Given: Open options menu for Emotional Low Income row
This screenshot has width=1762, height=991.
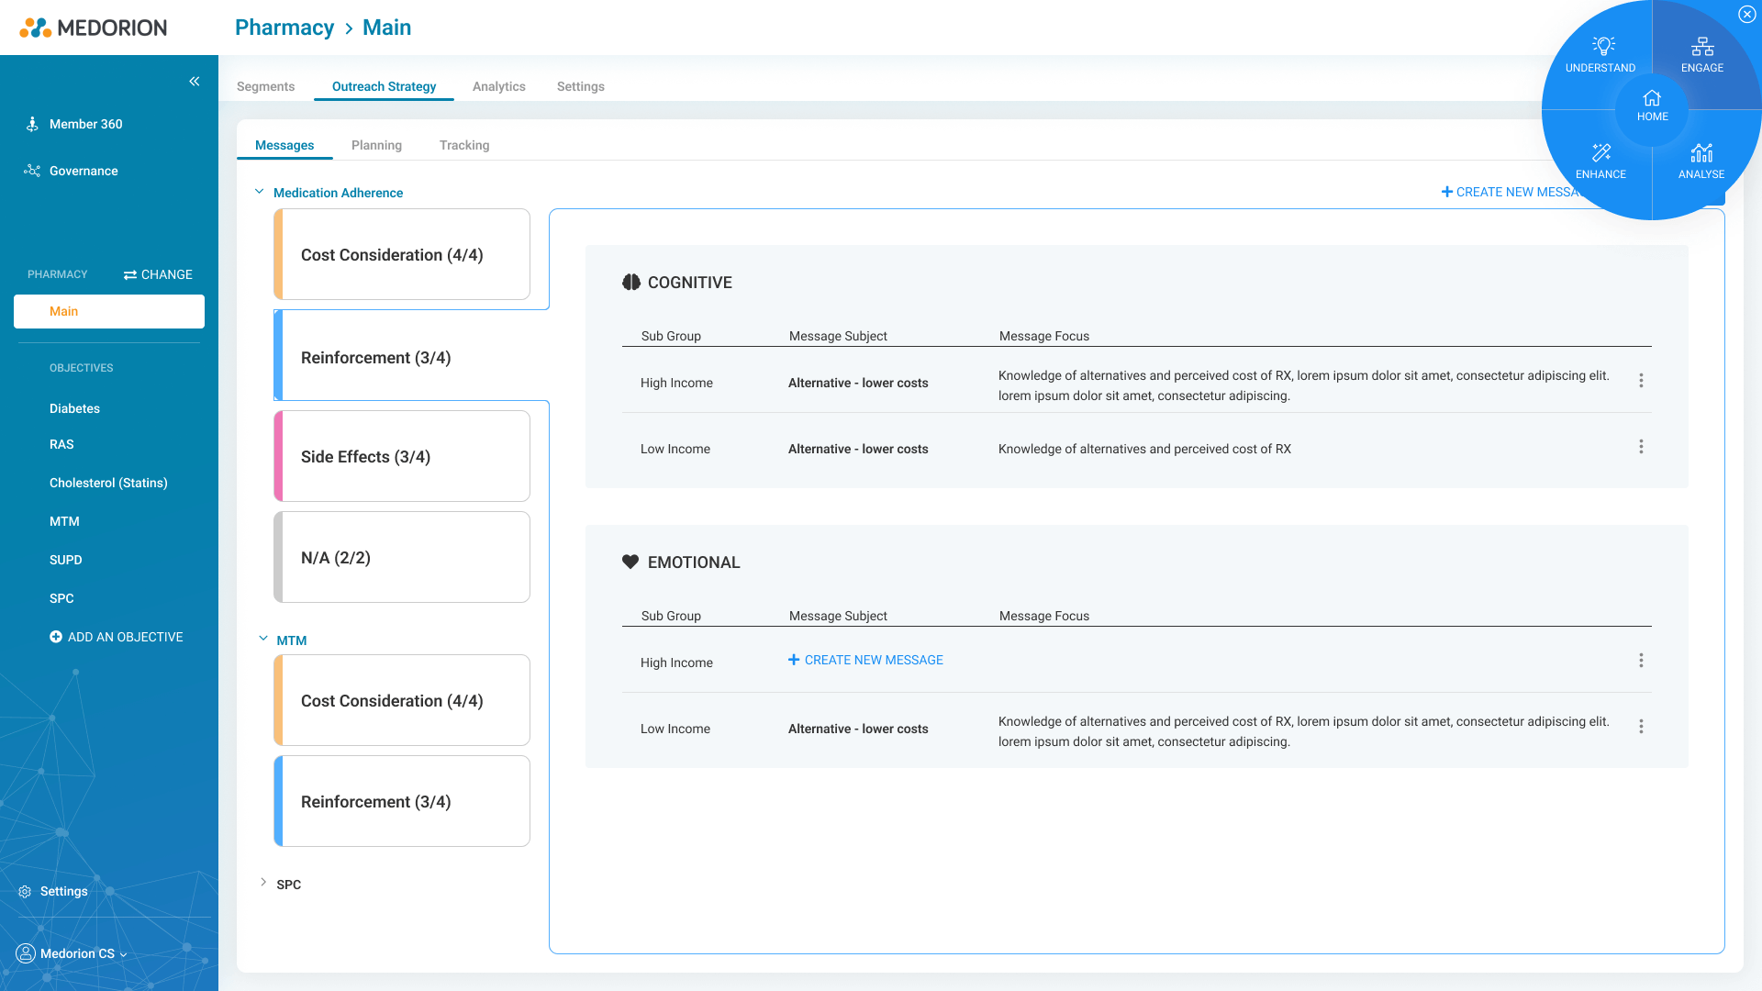Looking at the screenshot, I should (x=1641, y=727).
